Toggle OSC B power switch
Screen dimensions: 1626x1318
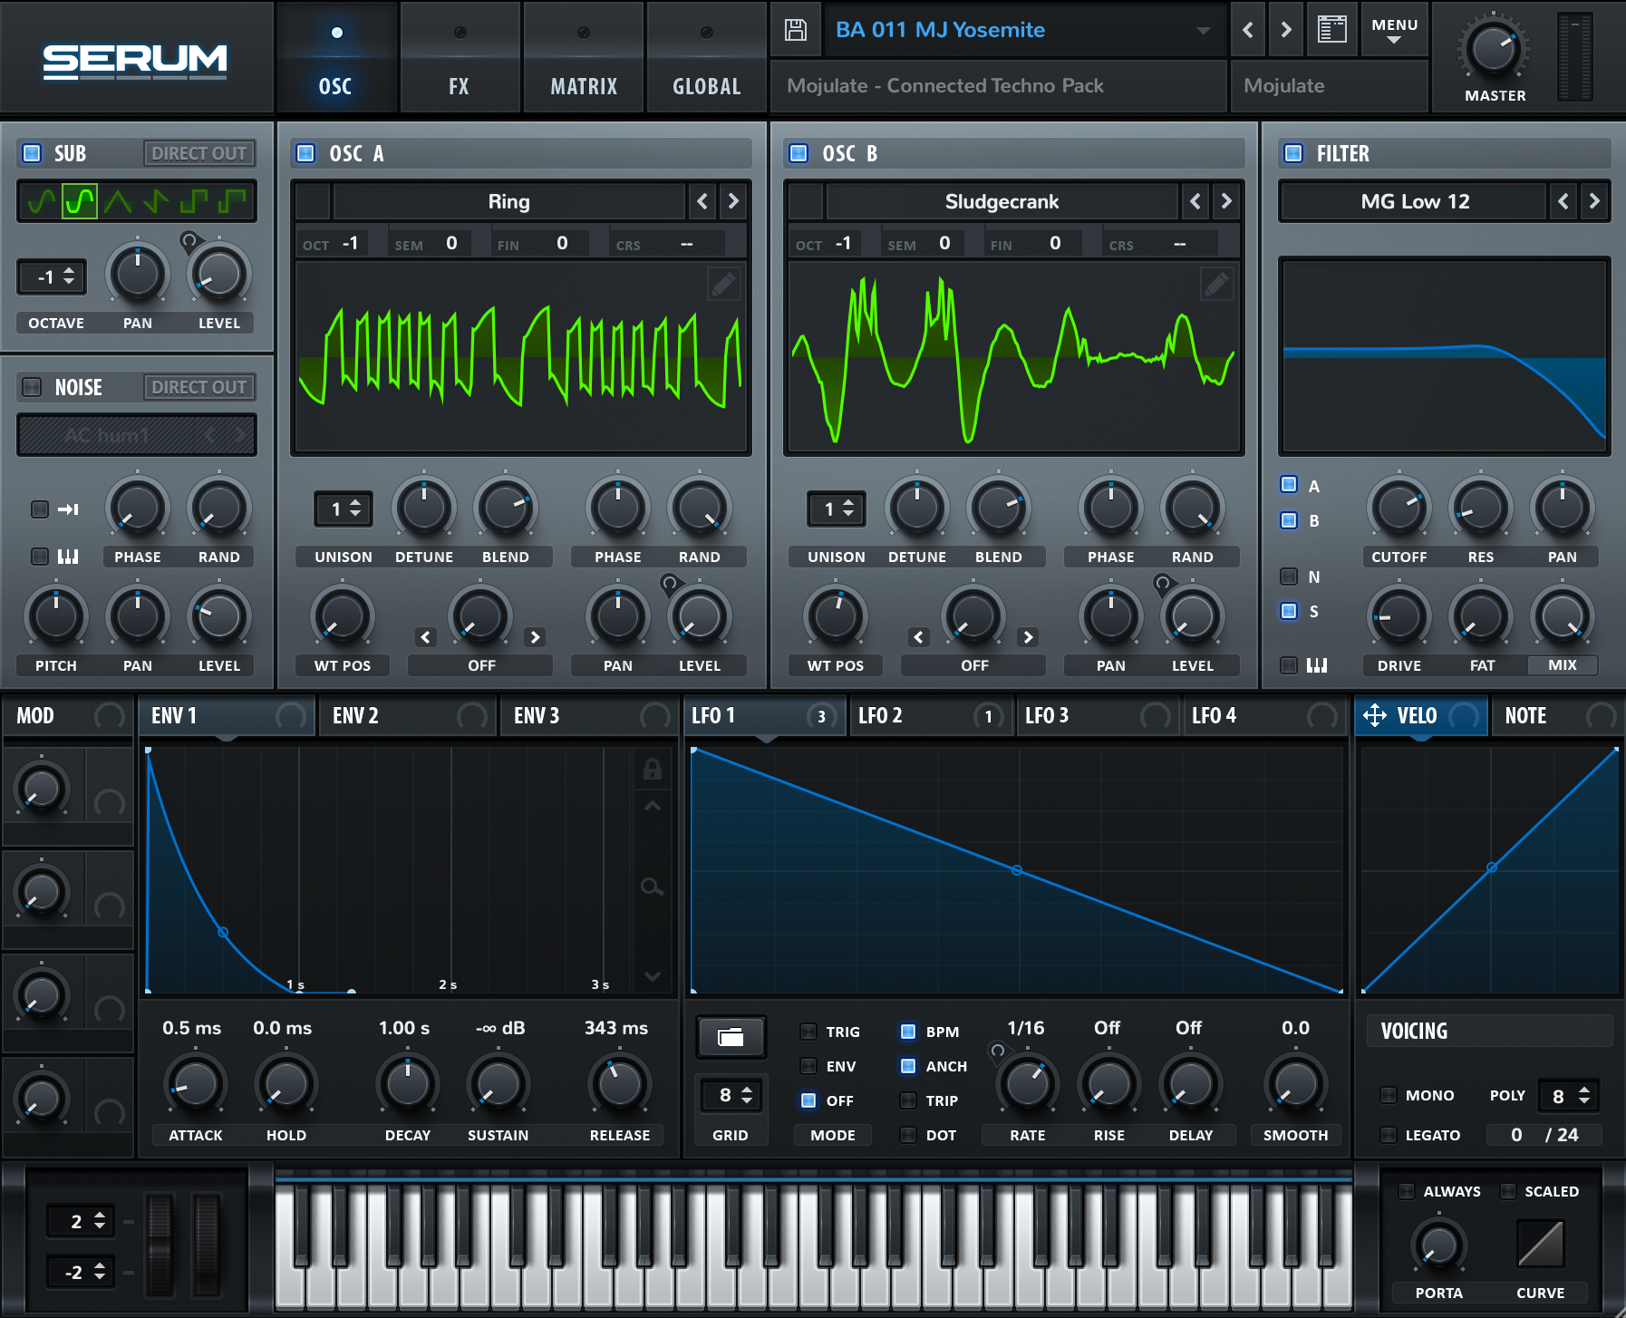click(x=798, y=153)
